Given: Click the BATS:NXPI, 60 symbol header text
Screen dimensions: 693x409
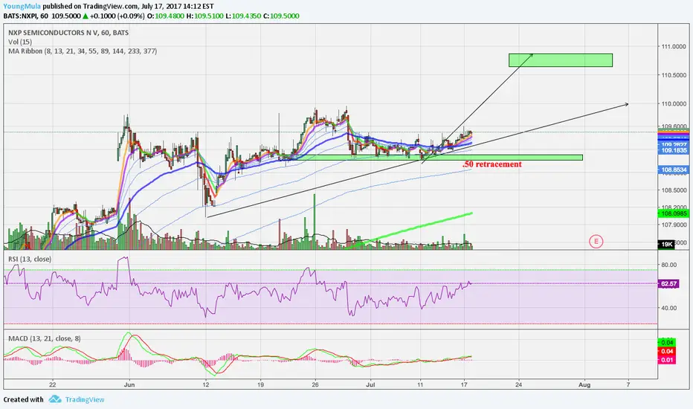Looking at the screenshot, I should (x=25, y=16).
